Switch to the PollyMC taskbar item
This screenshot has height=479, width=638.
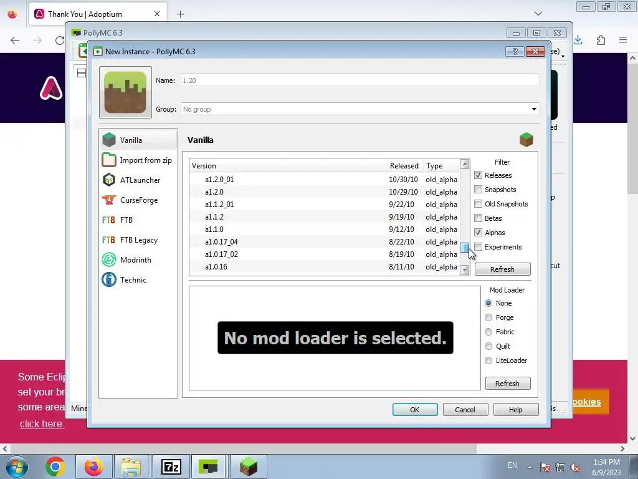[x=208, y=467]
